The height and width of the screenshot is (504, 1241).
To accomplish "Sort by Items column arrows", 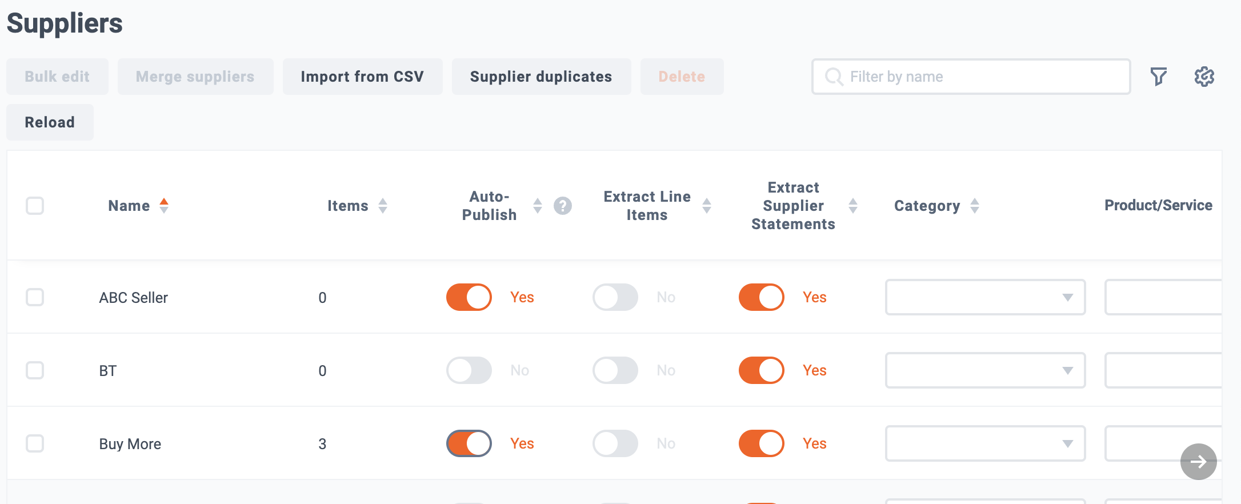I will 383,206.
